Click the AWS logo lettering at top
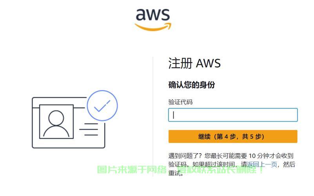The height and width of the screenshot is (196, 314). pyautogui.click(x=153, y=15)
